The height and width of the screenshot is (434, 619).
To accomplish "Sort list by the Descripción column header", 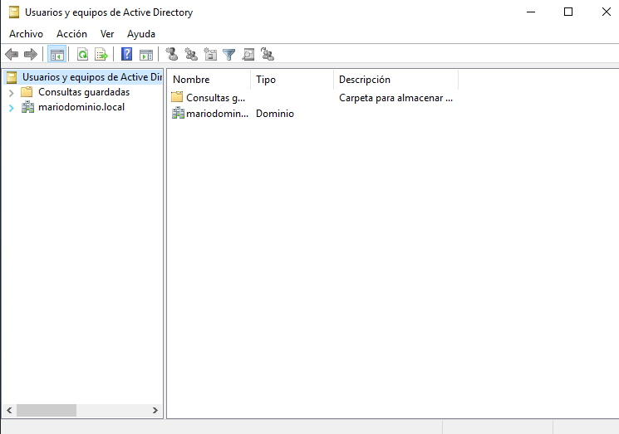I will 396,80.
